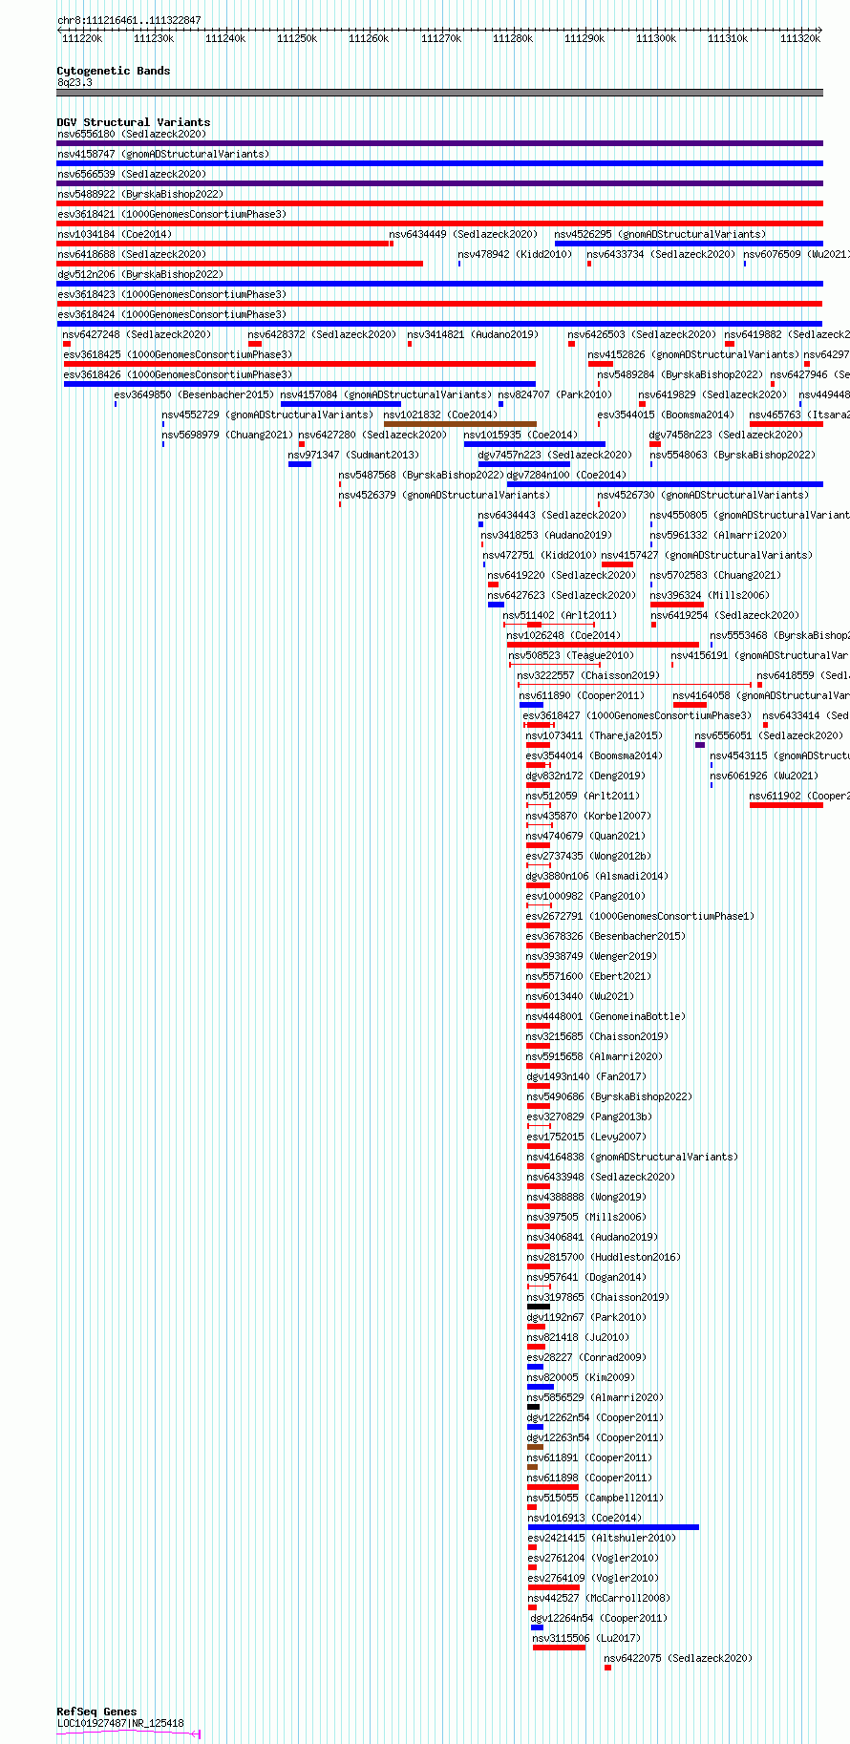Screen dimensions: 850x1744
Task: Click the nsv1073411 (Thareja2015) label
Action: [x=594, y=735]
